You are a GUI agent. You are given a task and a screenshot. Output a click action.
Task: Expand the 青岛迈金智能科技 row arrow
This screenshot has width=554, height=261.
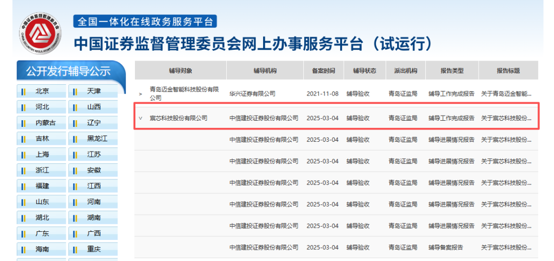coord(141,94)
